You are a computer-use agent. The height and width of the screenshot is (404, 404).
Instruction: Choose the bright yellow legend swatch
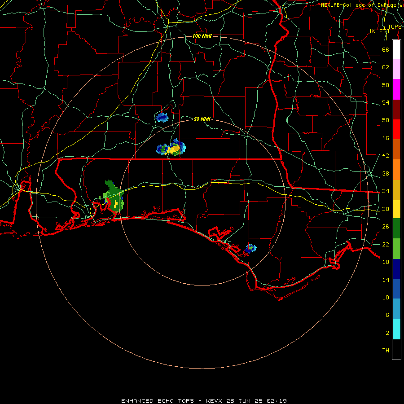pyautogui.click(x=396, y=209)
